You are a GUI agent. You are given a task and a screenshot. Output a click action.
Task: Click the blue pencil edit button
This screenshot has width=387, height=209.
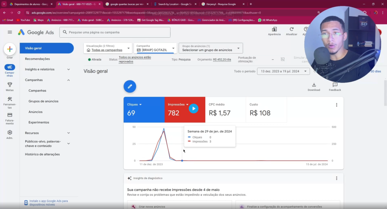click(x=130, y=87)
